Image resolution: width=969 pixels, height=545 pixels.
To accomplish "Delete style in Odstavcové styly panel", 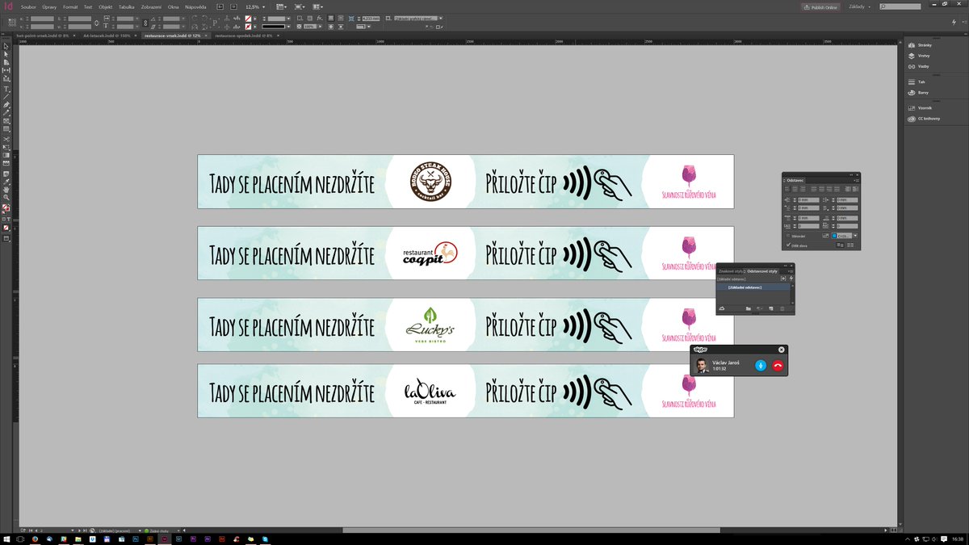I will (782, 308).
